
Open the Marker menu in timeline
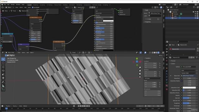[x=25, y=106]
